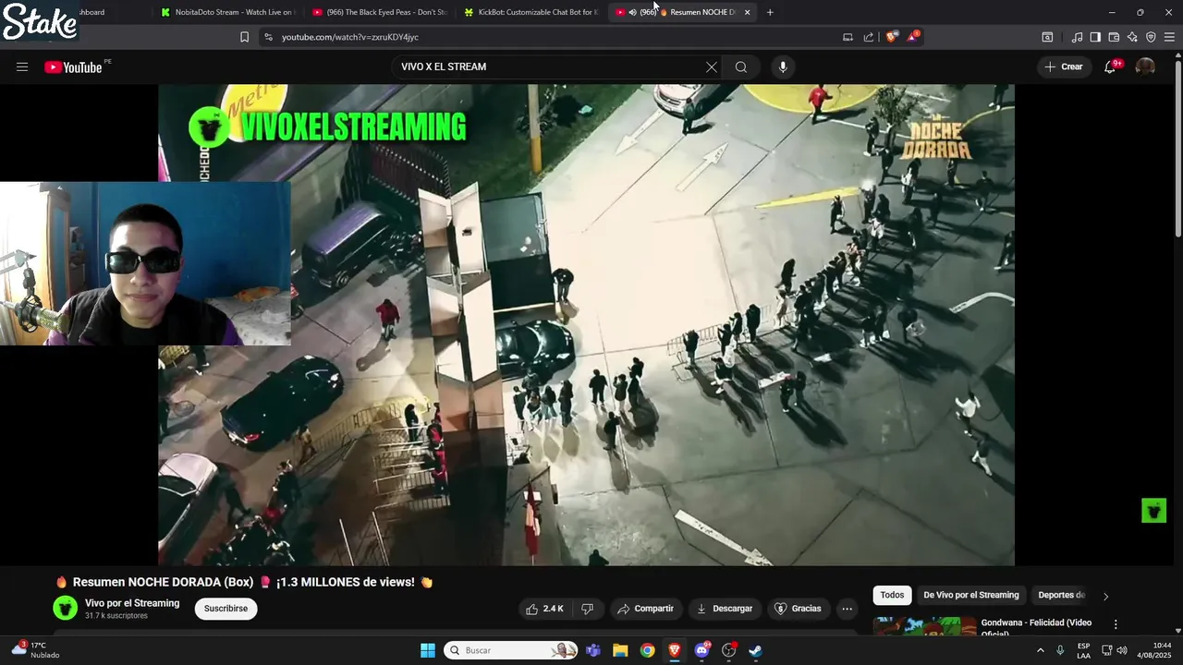Open a new browser tab
1183x665 pixels.
[x=770, y=12]
